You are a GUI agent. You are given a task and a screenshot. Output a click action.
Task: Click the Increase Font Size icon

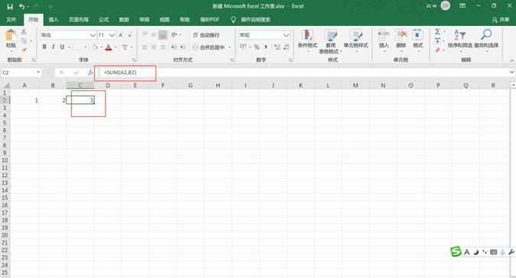tap(121, 35)
